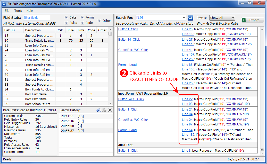Image resolution: width=267 pixels, height=164 pixels.
Task: Open the Help menu
Action: pos(29,11)
